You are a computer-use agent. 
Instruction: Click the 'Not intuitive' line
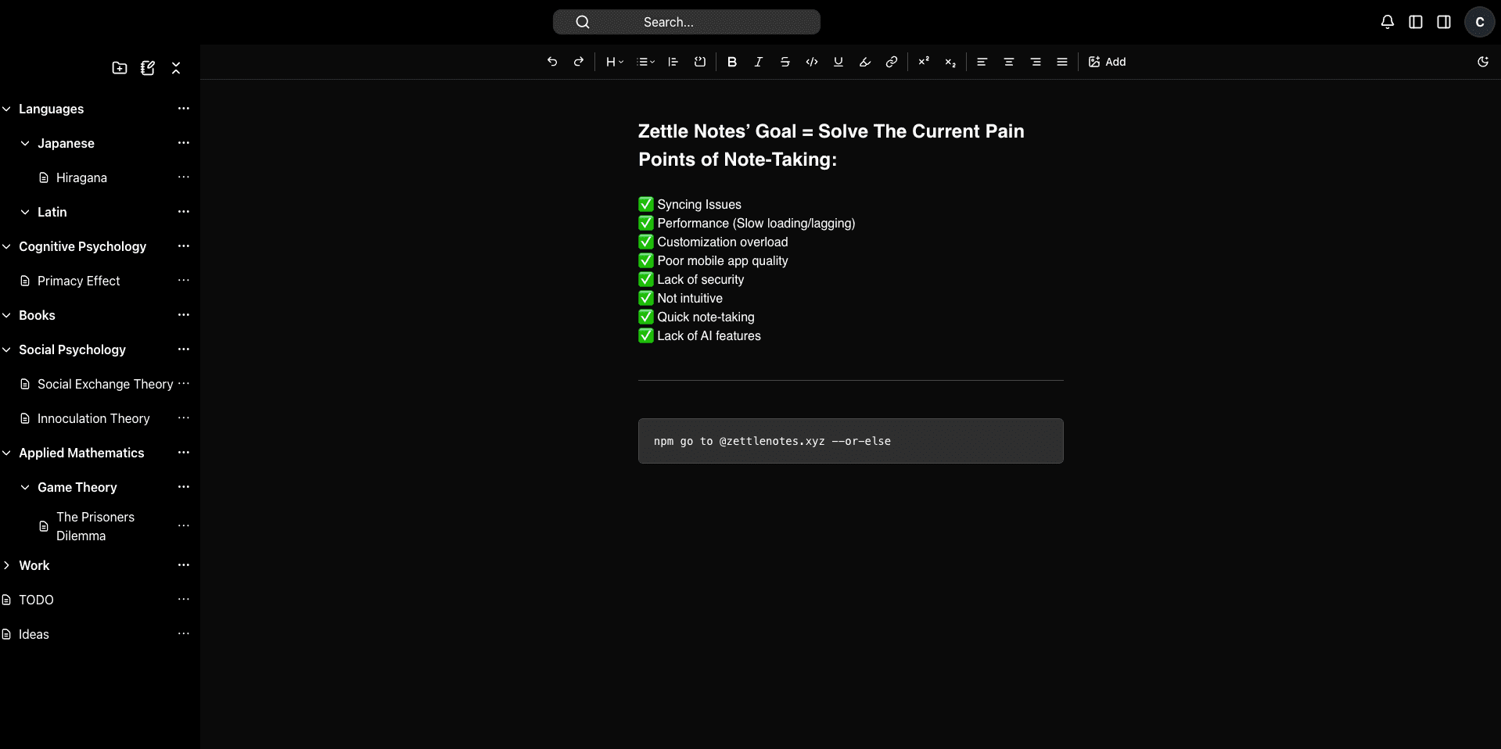point(680,298)
